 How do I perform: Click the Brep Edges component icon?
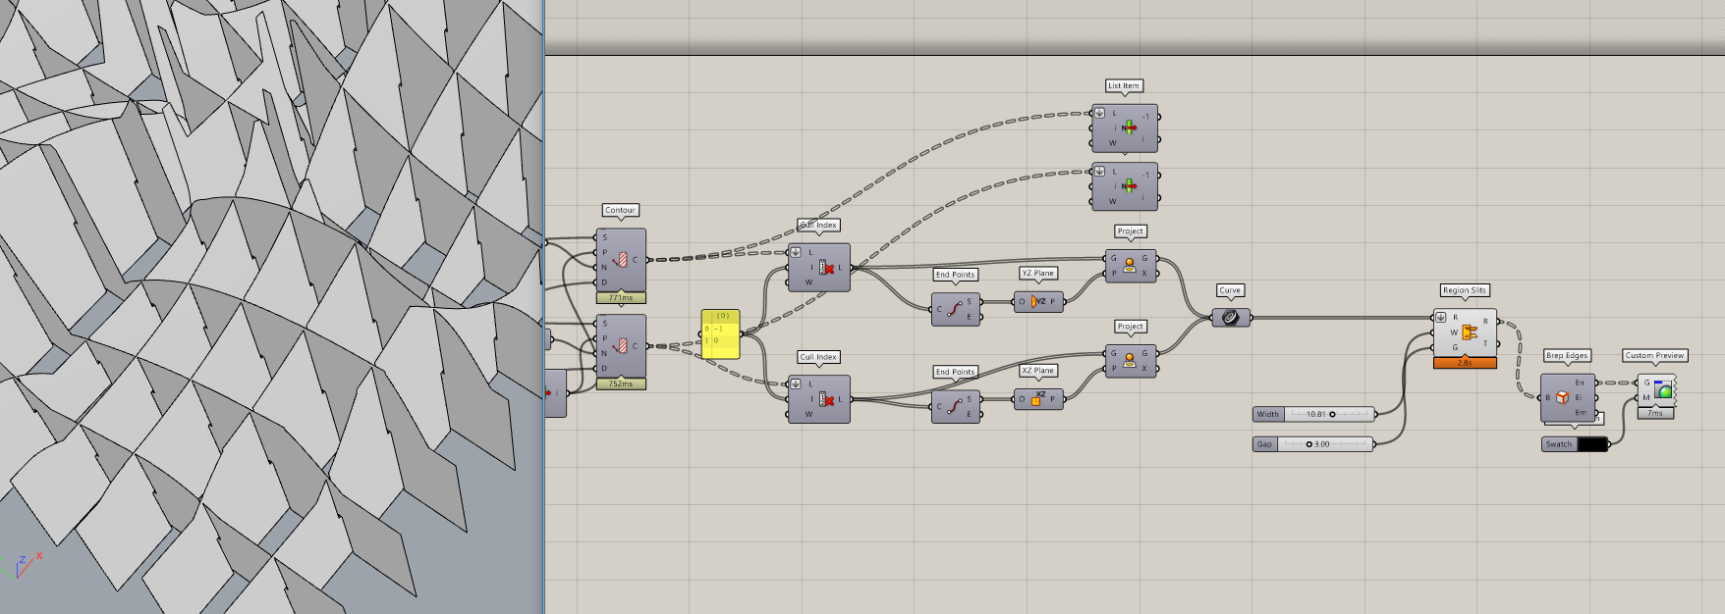1562,397
